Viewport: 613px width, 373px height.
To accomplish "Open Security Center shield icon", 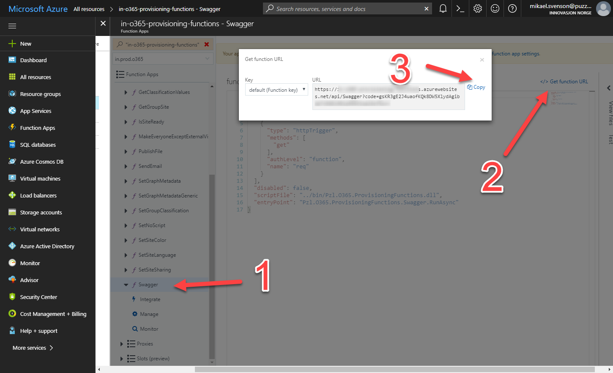I will pyautogui.click(x=12, y=297).
